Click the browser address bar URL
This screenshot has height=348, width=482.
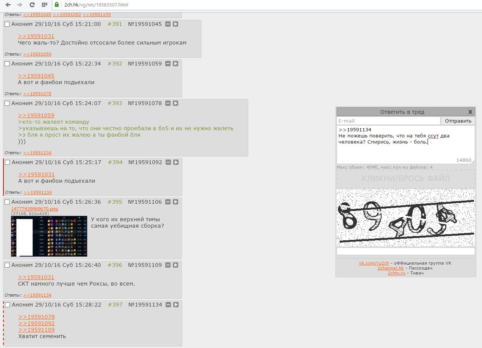(96, 5)
